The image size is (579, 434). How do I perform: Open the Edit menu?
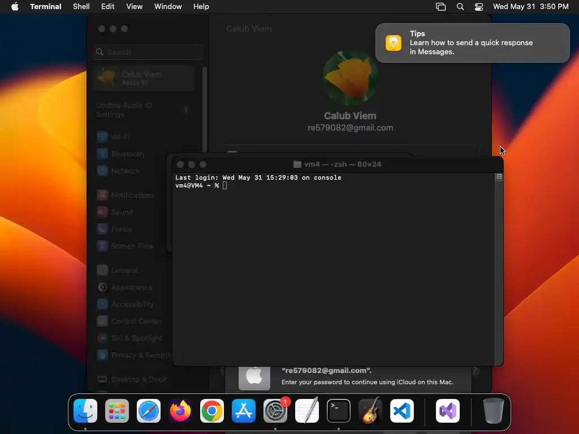click(x=108, y=7)
